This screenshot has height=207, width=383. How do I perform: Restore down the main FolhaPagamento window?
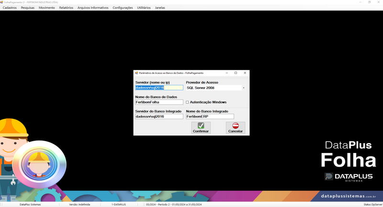(x=369, y=2)
